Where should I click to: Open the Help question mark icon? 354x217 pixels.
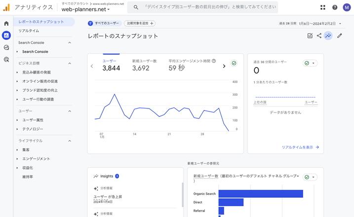335,7
